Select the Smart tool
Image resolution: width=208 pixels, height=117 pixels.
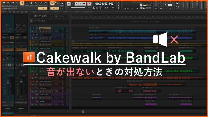22,4
